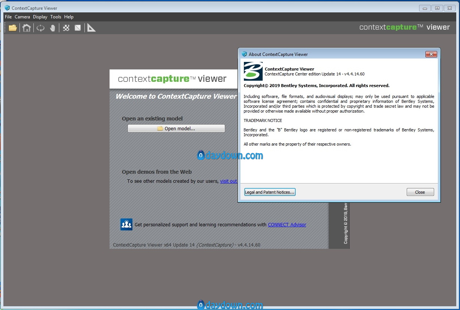The height and width of the screenshot is (310, 460).
Task: Click the Open model... button
Action: [x=176, y=128]
